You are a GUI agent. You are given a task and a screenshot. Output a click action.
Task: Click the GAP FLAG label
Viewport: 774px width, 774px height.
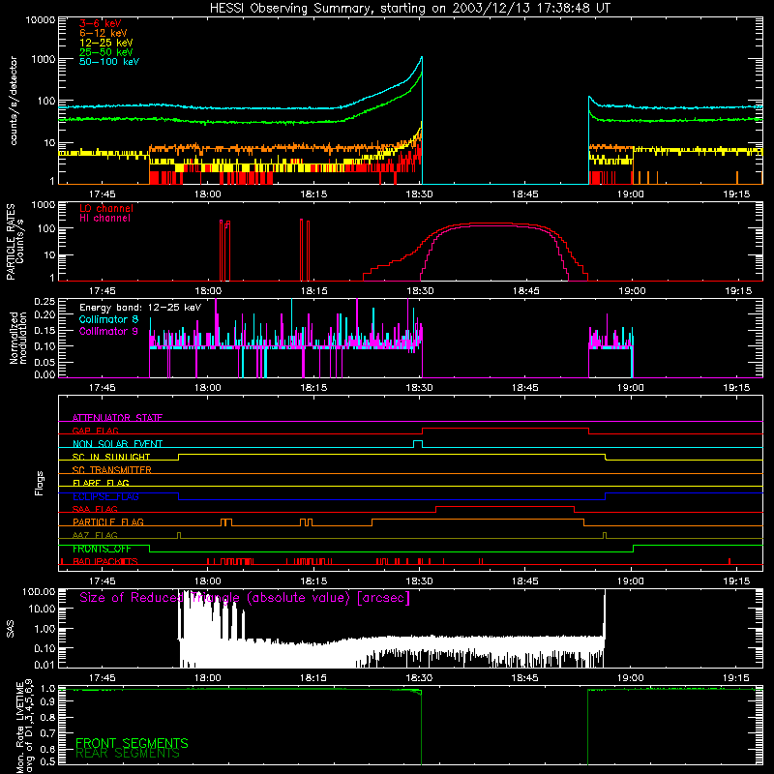click(x=95, y=431)
